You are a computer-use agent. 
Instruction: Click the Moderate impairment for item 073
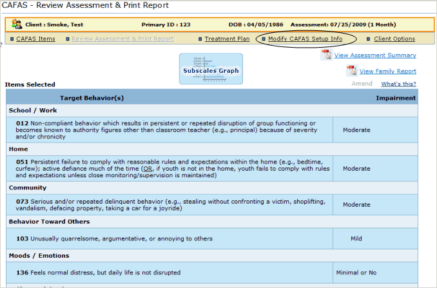(x=356, y=205)
